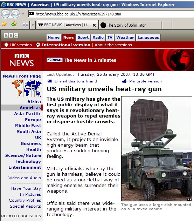Screen dimensions: 194x221
Task: Open Country Profiles link
Action: click(x=25, y=200)
